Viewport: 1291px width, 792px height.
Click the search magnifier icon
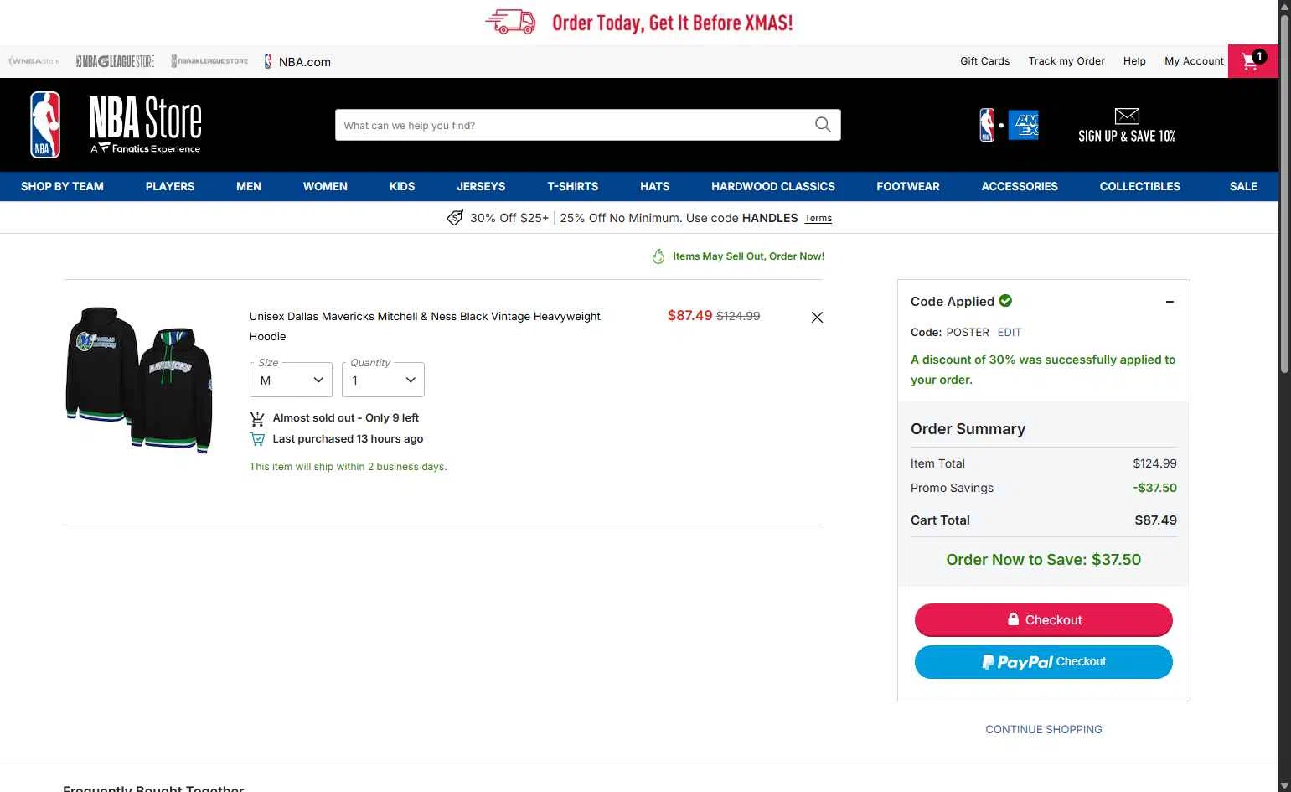823,125
